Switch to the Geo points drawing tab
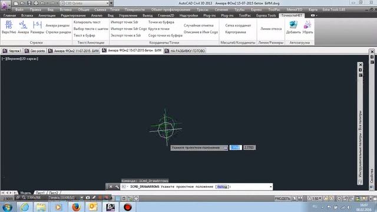The image size is (377, 212). coord(35,51)
